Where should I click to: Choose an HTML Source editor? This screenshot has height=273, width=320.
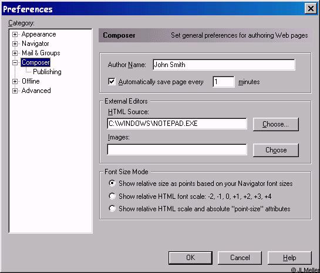point(276,124)
